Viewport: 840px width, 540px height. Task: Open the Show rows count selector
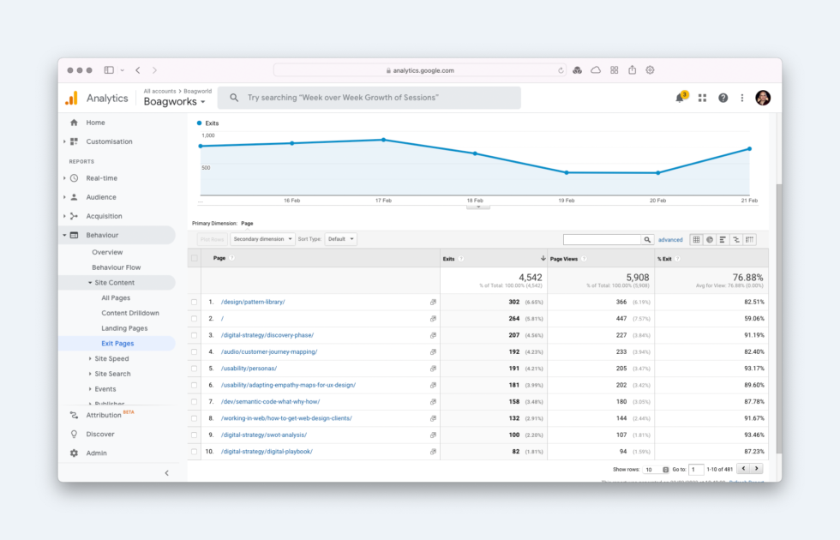tap(654, 469)
